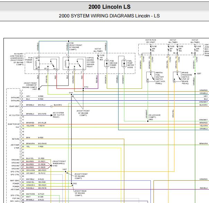Click the '2000 Lincoln LS' heading
This screenshot has height=203, width=209.
110,7
